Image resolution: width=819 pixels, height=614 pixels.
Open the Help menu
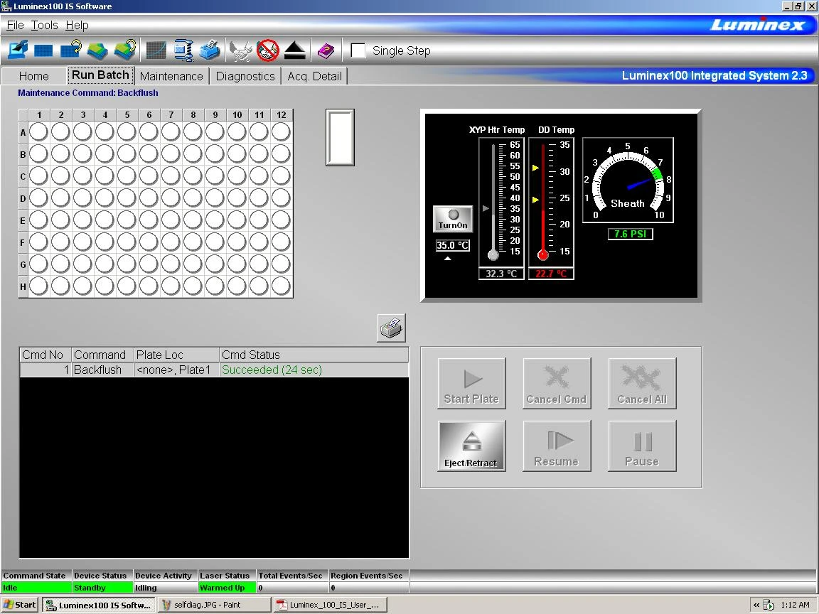coord(77,25)
